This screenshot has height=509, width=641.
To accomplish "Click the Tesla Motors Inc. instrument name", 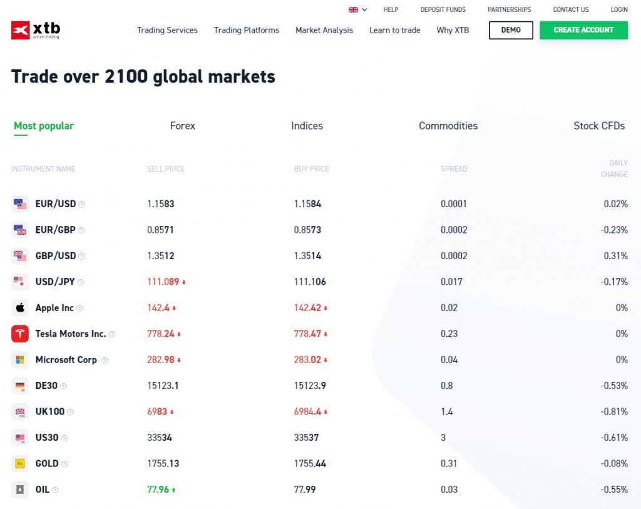I will (71, 334).
